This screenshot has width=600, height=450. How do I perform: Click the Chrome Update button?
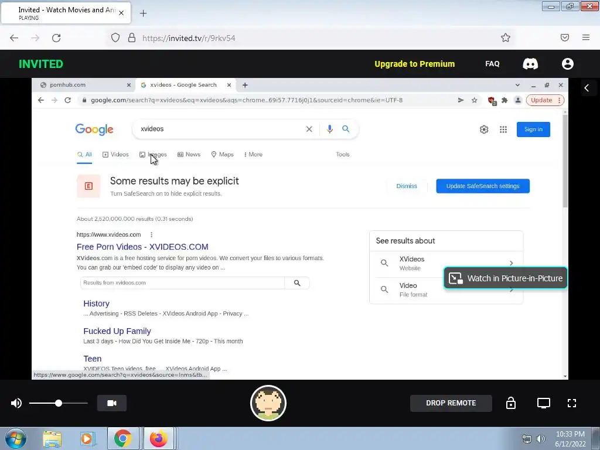(x=545, y=100)
